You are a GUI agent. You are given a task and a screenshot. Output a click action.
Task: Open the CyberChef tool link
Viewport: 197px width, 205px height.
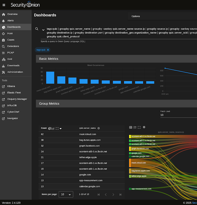tap(13, 112)
